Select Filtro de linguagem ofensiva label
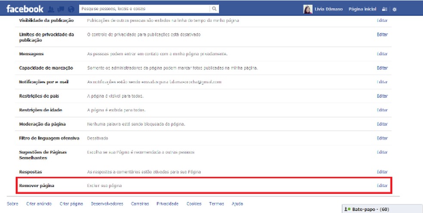This screenshot has height=213, width=423. click(49, 138)
